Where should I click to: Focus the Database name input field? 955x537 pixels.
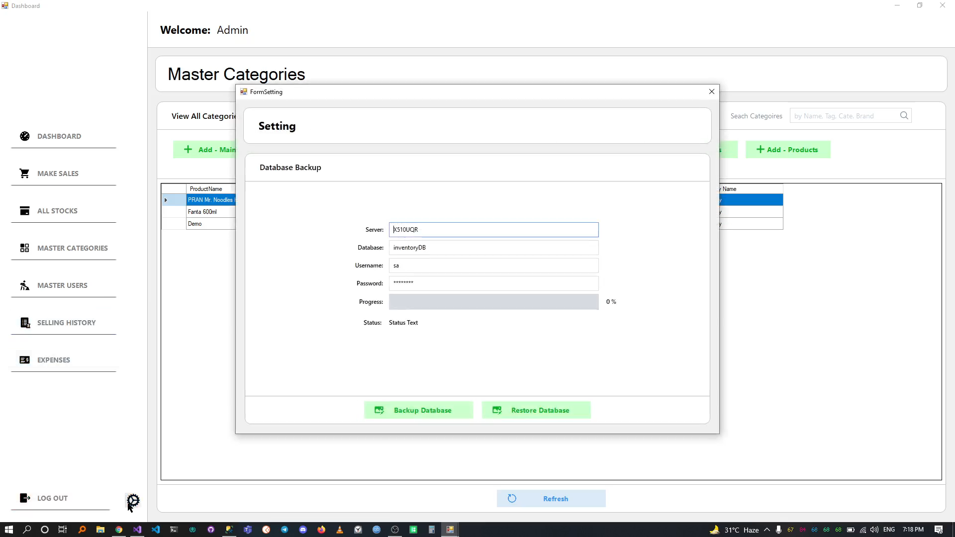pyautogui.click(x=493, y=248)
